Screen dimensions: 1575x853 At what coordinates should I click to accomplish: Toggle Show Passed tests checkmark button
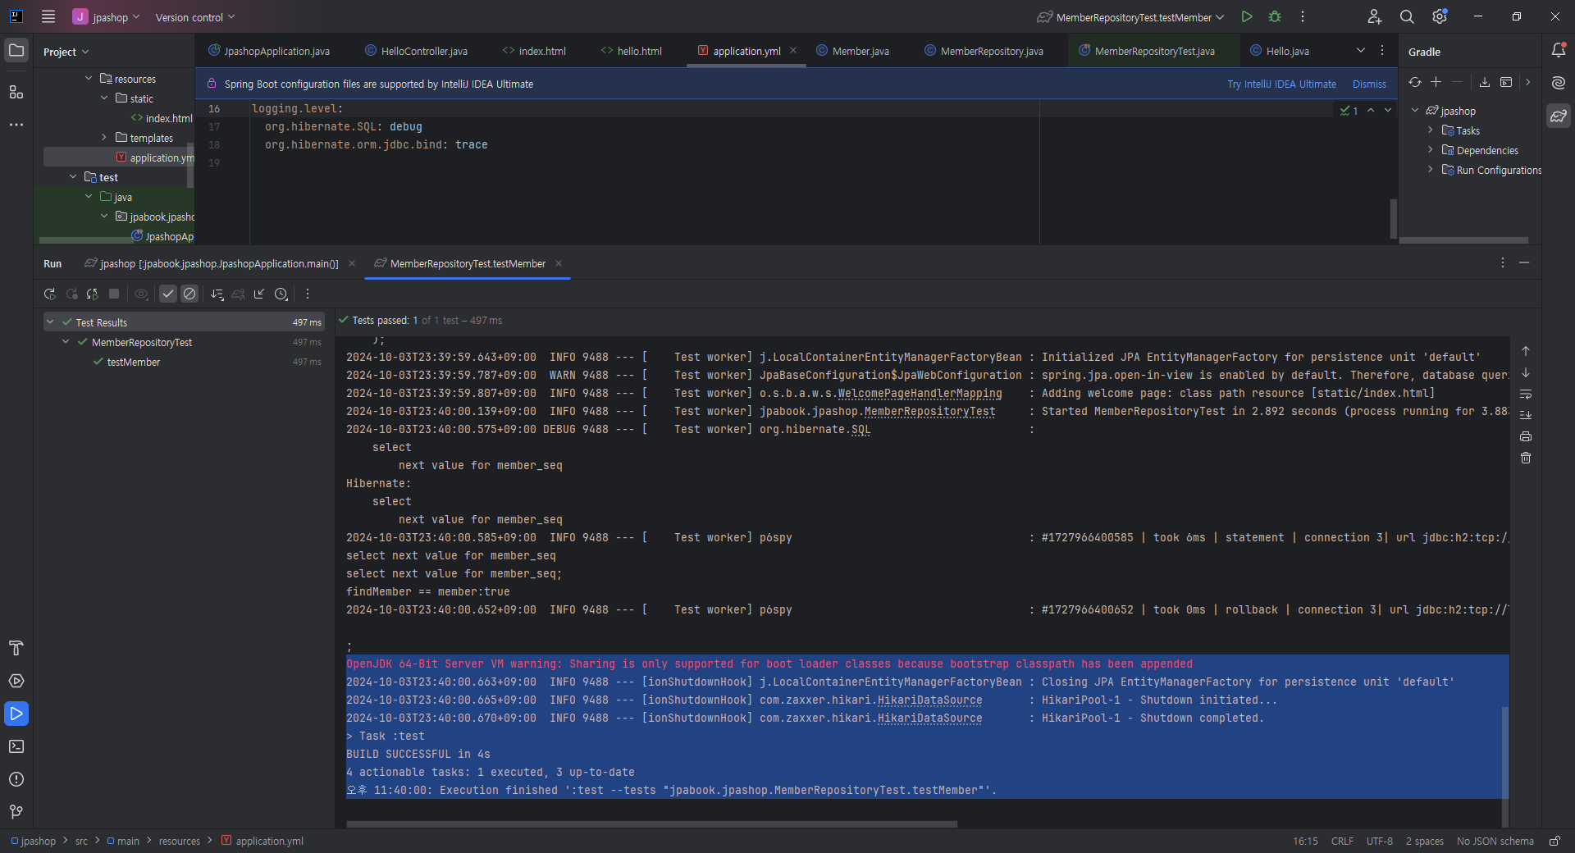(168, 294)
